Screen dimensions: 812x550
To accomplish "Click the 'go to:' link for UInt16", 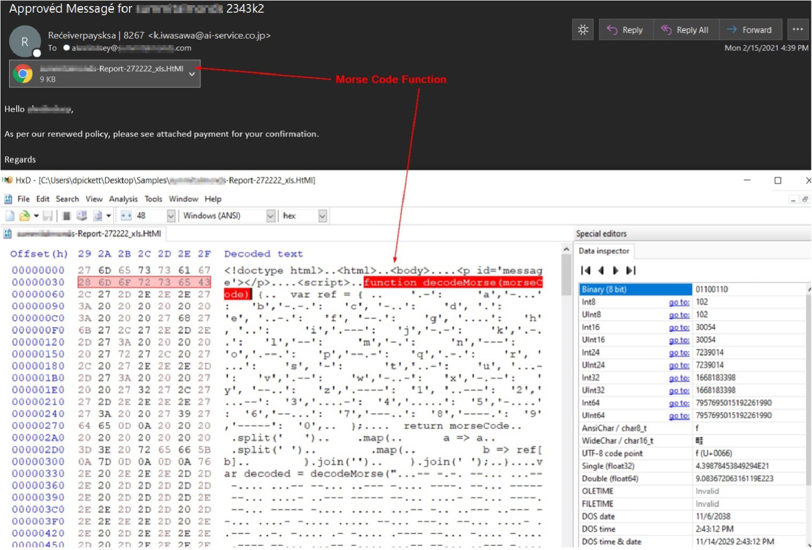I will click(x=679, y=340).
